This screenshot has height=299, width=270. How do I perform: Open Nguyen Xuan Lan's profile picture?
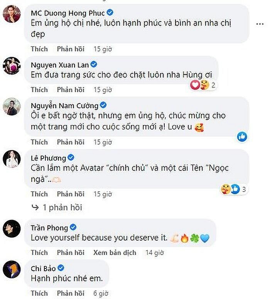tap(12, 66)
